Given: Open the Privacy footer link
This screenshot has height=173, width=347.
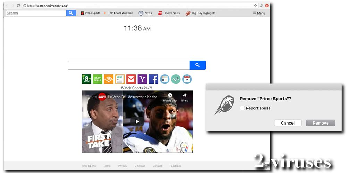Looking at the screenshot, I should [122, 166].
